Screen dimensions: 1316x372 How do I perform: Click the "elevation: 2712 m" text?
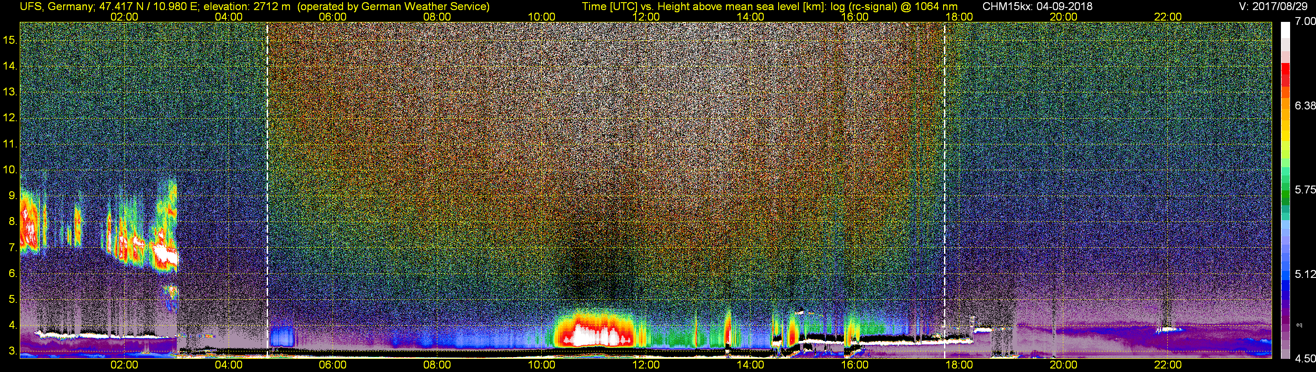[247, 7]
